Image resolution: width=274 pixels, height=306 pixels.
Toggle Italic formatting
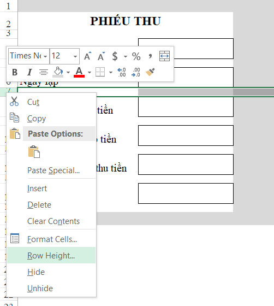(29, 72)
